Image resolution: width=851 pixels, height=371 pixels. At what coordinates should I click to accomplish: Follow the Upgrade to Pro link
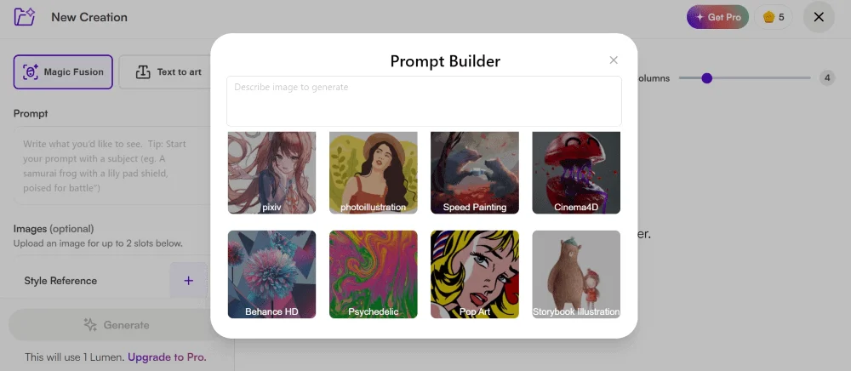pos(167,357)
